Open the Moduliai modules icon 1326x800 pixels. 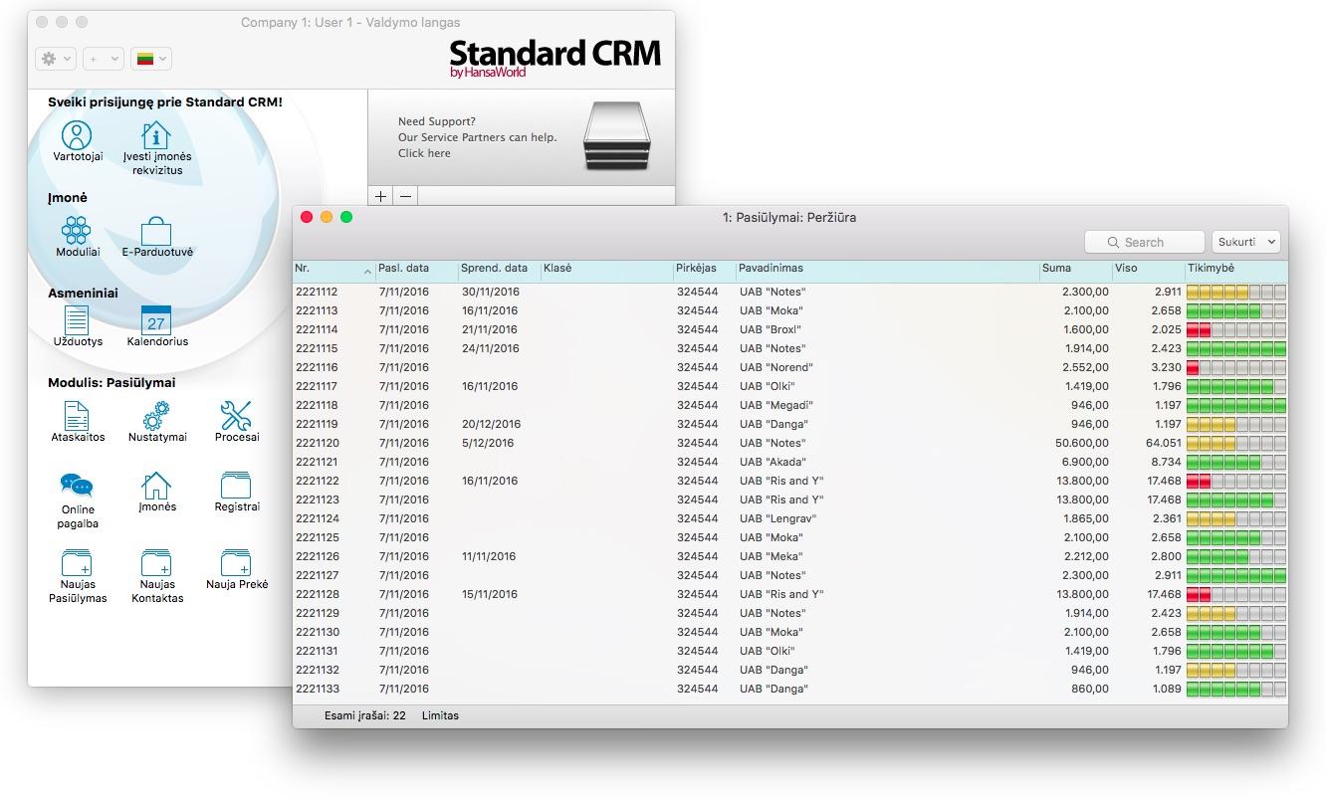click(x=77, y=231)
